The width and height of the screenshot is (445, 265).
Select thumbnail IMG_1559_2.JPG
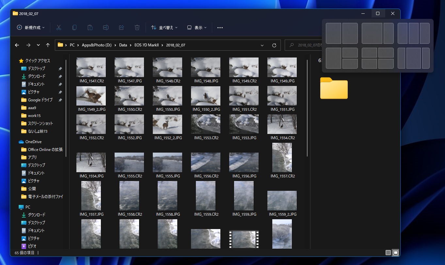[x=282, y=201]
